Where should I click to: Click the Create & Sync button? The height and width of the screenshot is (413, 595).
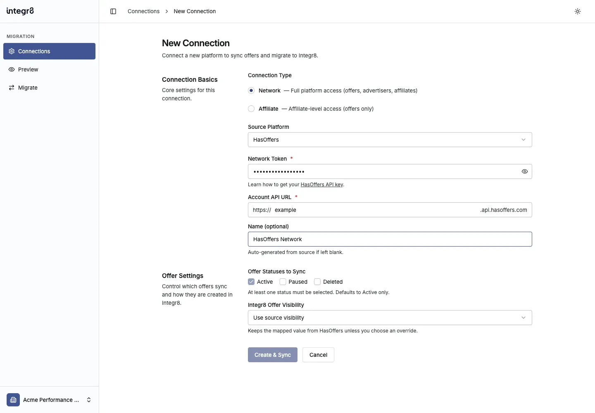[273, 355]
